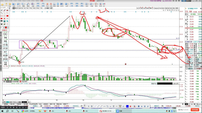Select the 月 monthly period button
Image resolution: width=202 pixels, height=113 pixels.
(18, 8)
